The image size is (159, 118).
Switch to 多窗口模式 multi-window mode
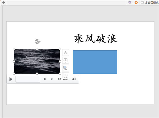pyautogui.click(x=150, y=3)
